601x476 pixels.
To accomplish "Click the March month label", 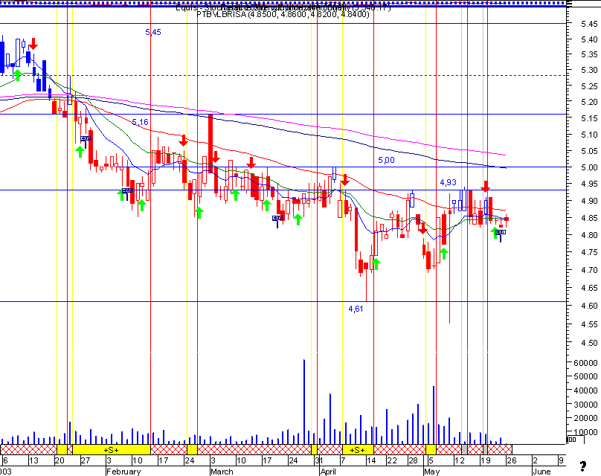I will click(222, 472).
